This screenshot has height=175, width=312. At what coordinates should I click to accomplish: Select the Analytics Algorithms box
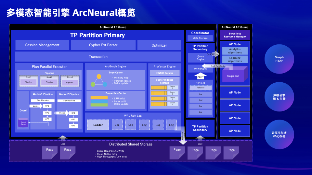tap(235, 51)
